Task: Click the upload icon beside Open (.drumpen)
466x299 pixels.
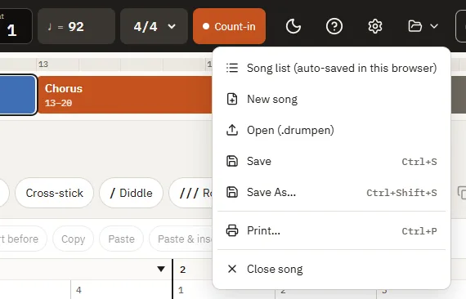Action: click(x=232, y=130)
